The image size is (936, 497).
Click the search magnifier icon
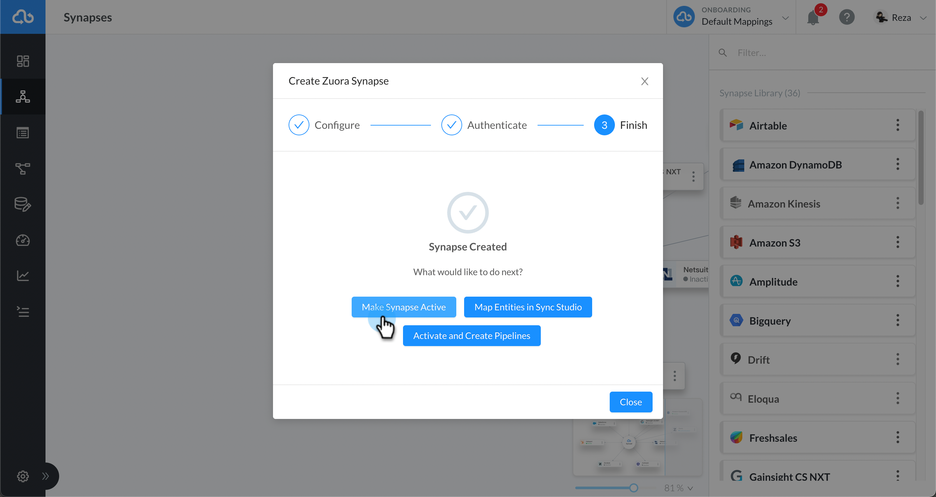[x=722, y=53]
